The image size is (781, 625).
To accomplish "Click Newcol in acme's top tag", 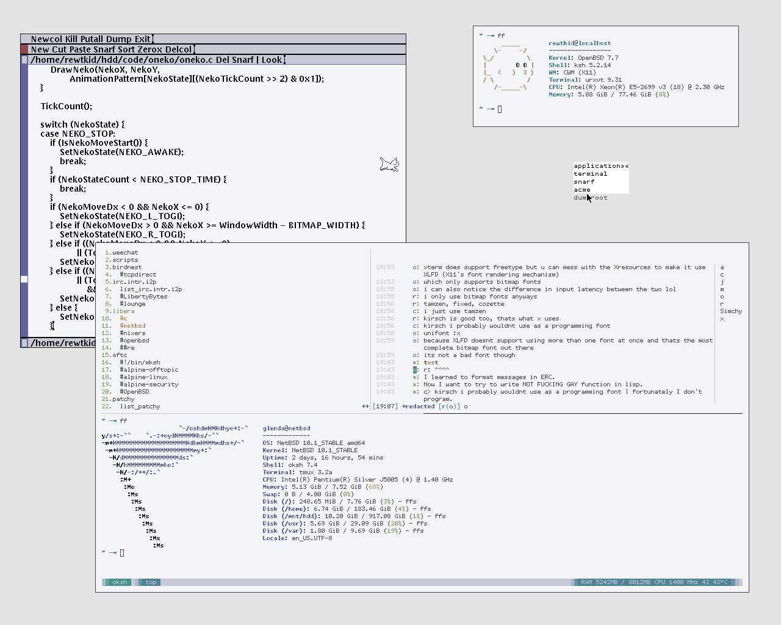I will click(47, 39).
